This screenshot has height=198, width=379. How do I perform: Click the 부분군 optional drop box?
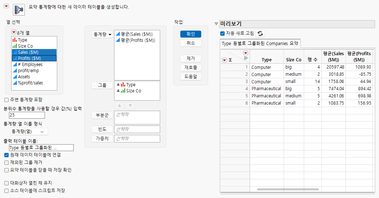tap(137, 118)
